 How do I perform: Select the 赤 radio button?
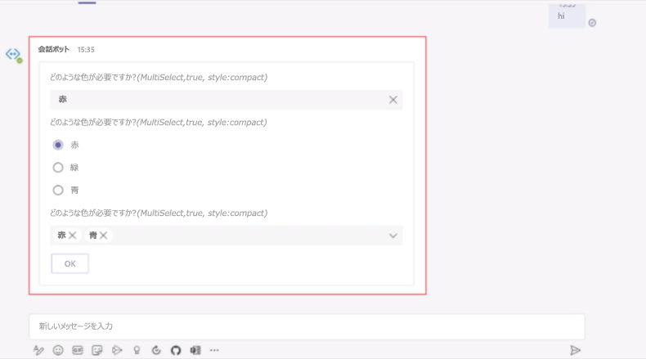coord(58,145)
